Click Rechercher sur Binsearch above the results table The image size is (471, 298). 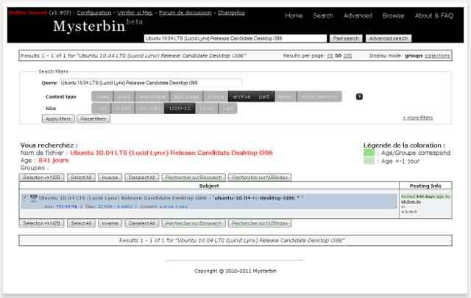coord(194,178)
